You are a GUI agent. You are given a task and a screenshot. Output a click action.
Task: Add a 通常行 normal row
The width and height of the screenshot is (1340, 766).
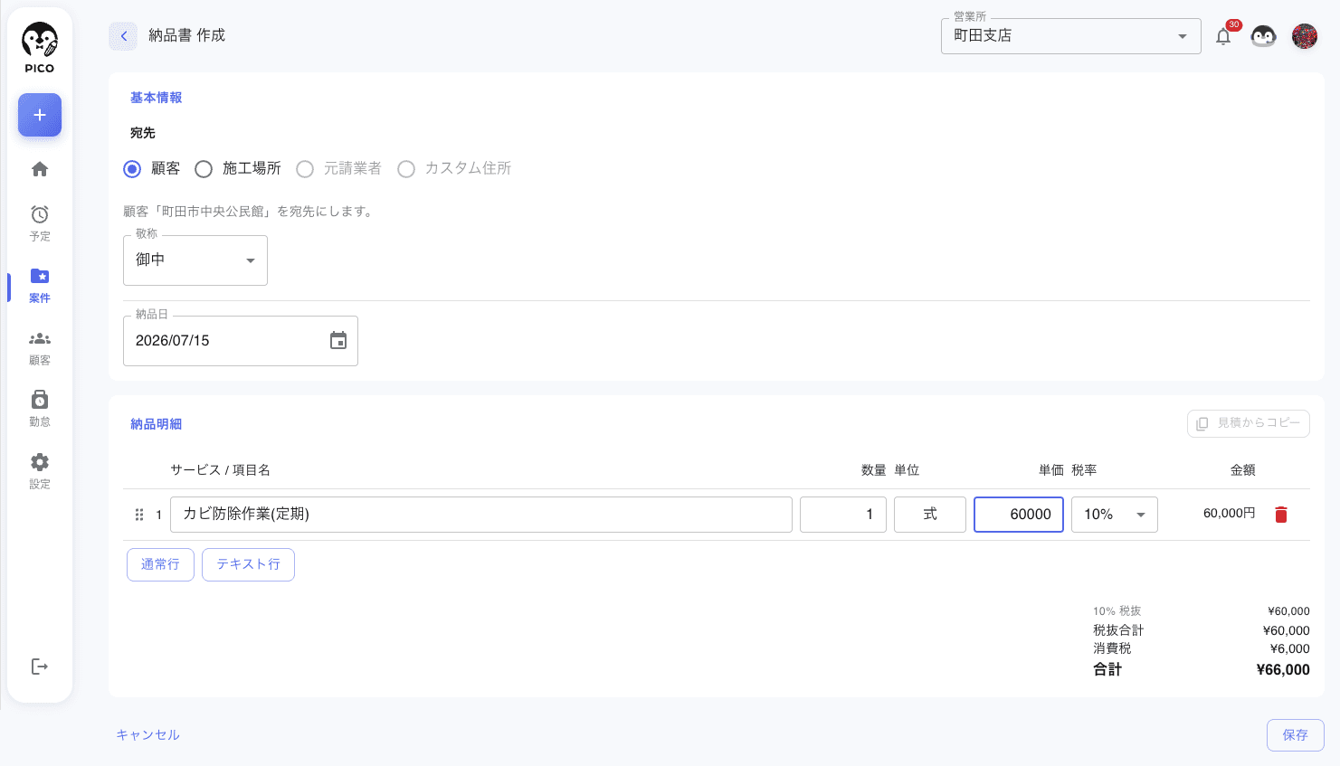tap(160, 564)
